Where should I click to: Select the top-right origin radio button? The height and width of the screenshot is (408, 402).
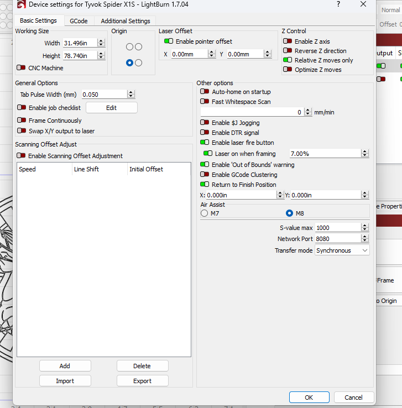coord(139,47)
